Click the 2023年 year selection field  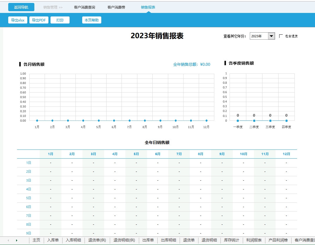[259, 36]
